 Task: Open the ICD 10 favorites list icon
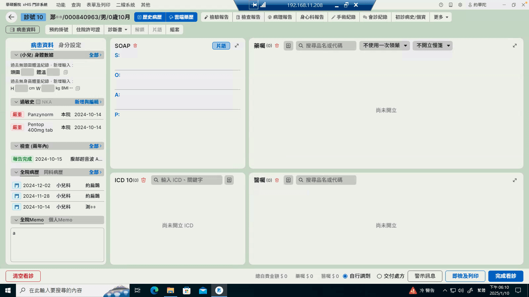click(x=229, y=180)
